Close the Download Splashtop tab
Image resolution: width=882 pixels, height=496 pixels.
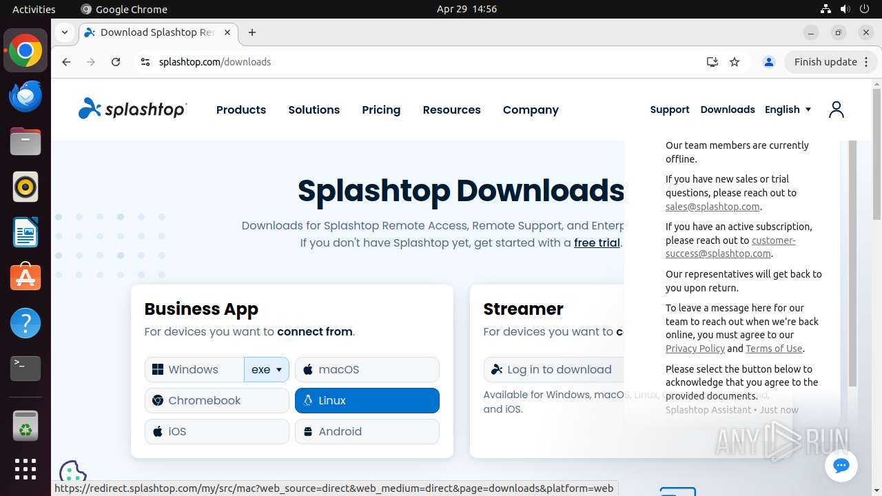pyautogui.click(x=227, y=32)
